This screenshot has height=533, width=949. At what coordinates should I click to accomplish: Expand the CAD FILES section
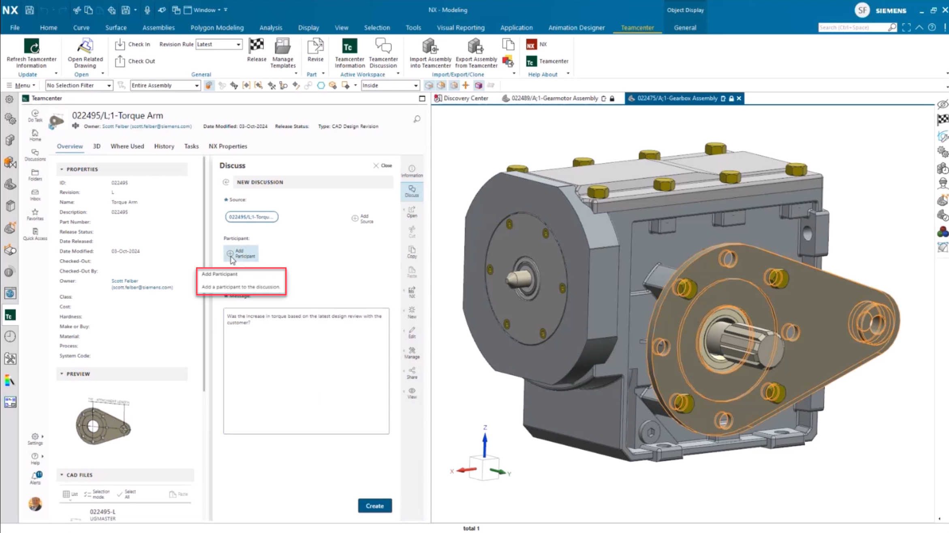coord(61,474)
